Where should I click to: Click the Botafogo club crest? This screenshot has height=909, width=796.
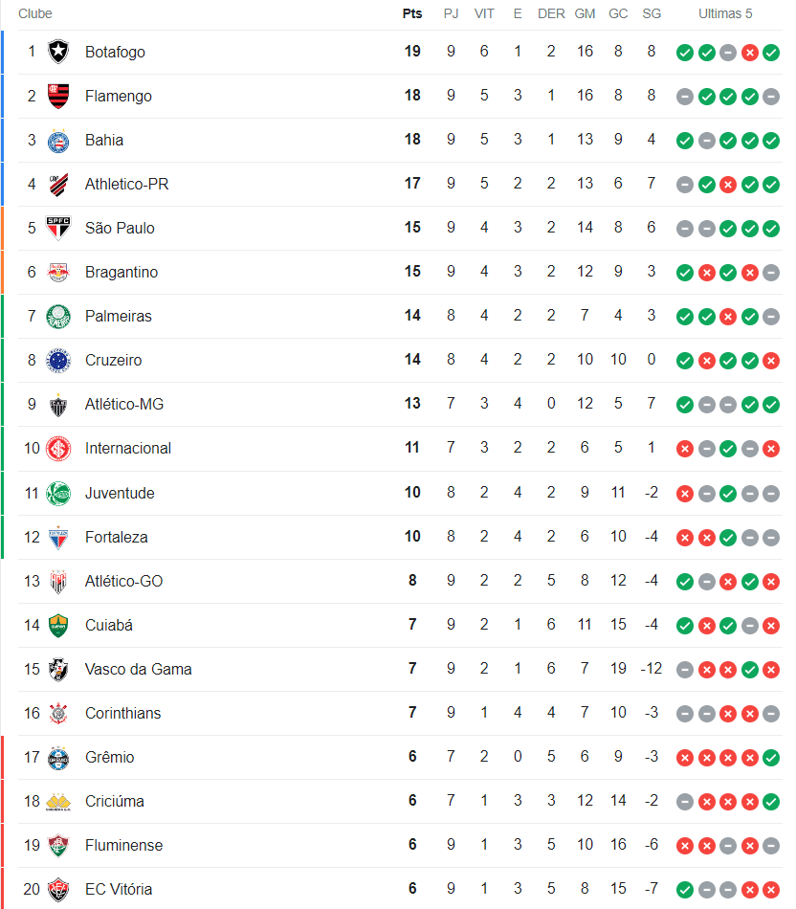58,52
